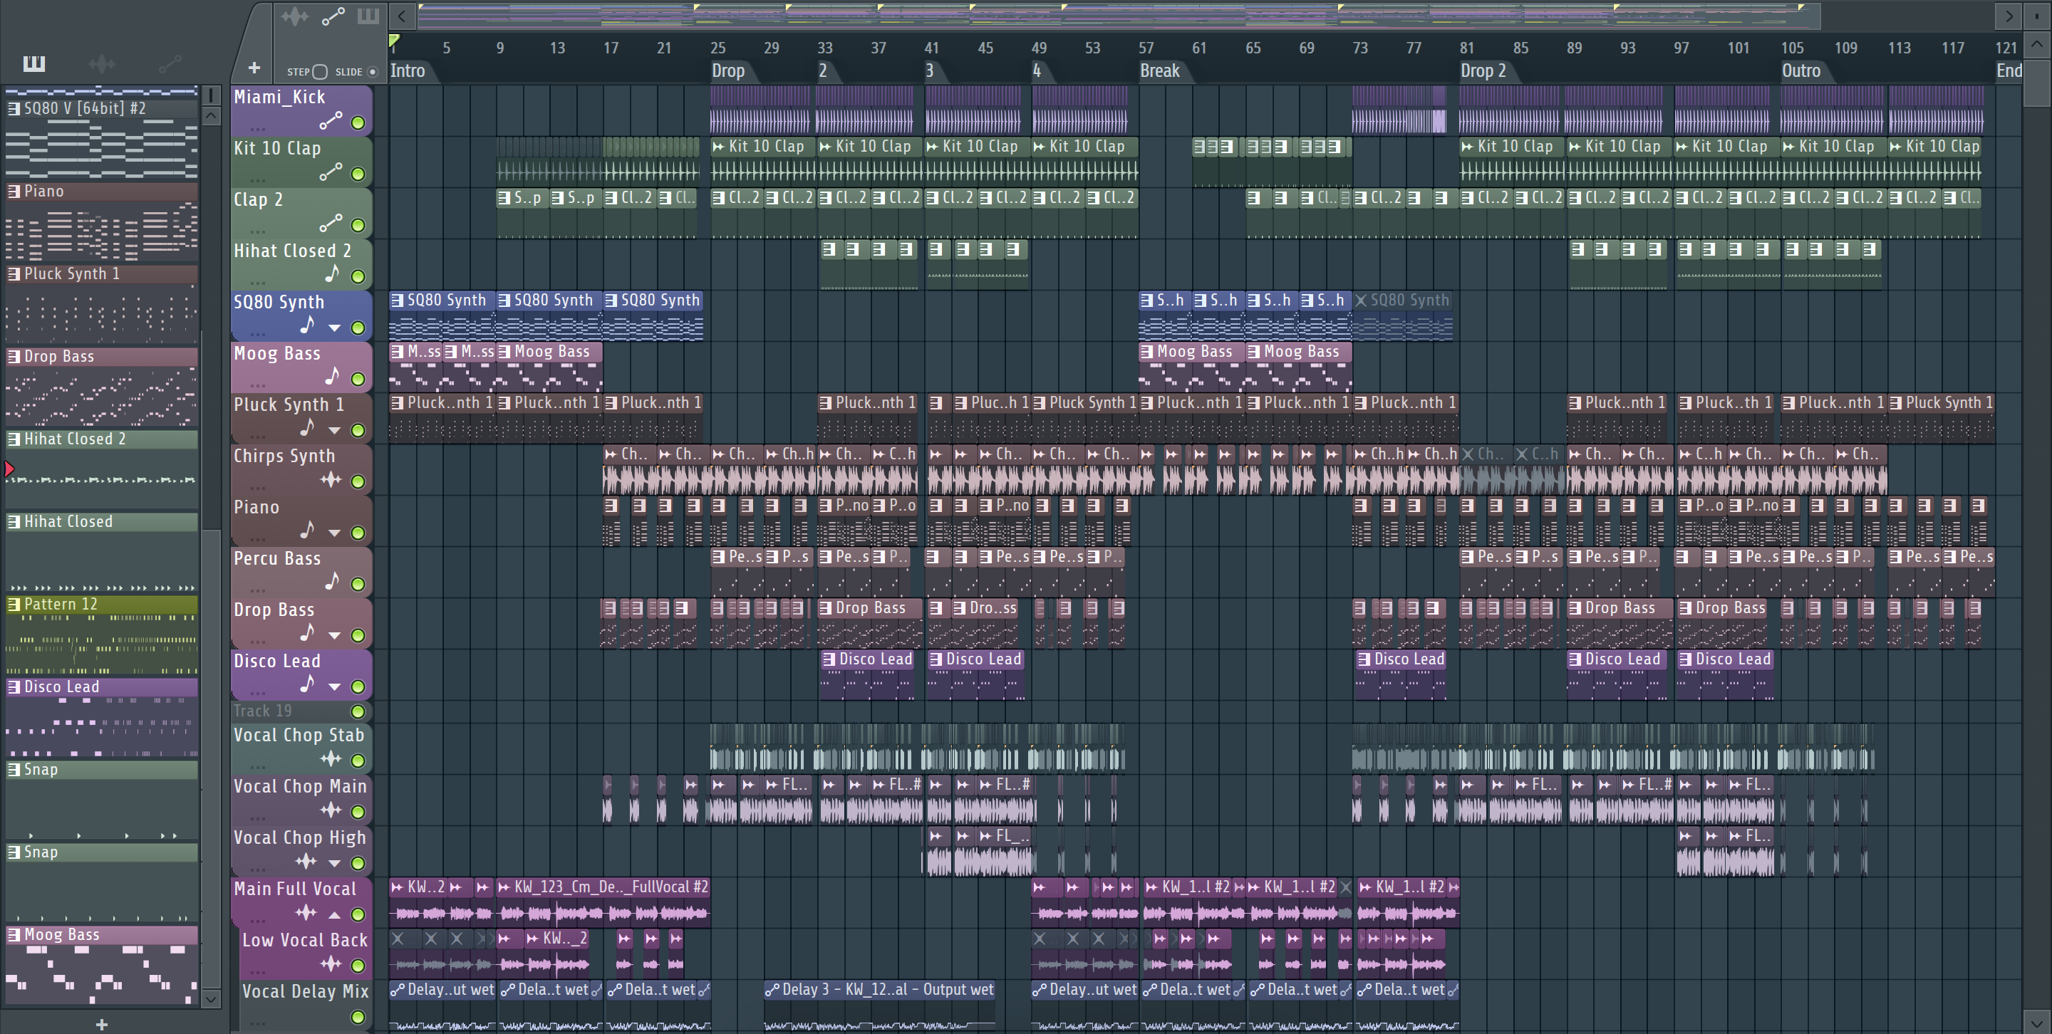2052x1034 pixels.
Task: Mute the Moog Bass track
Action: 358,379
